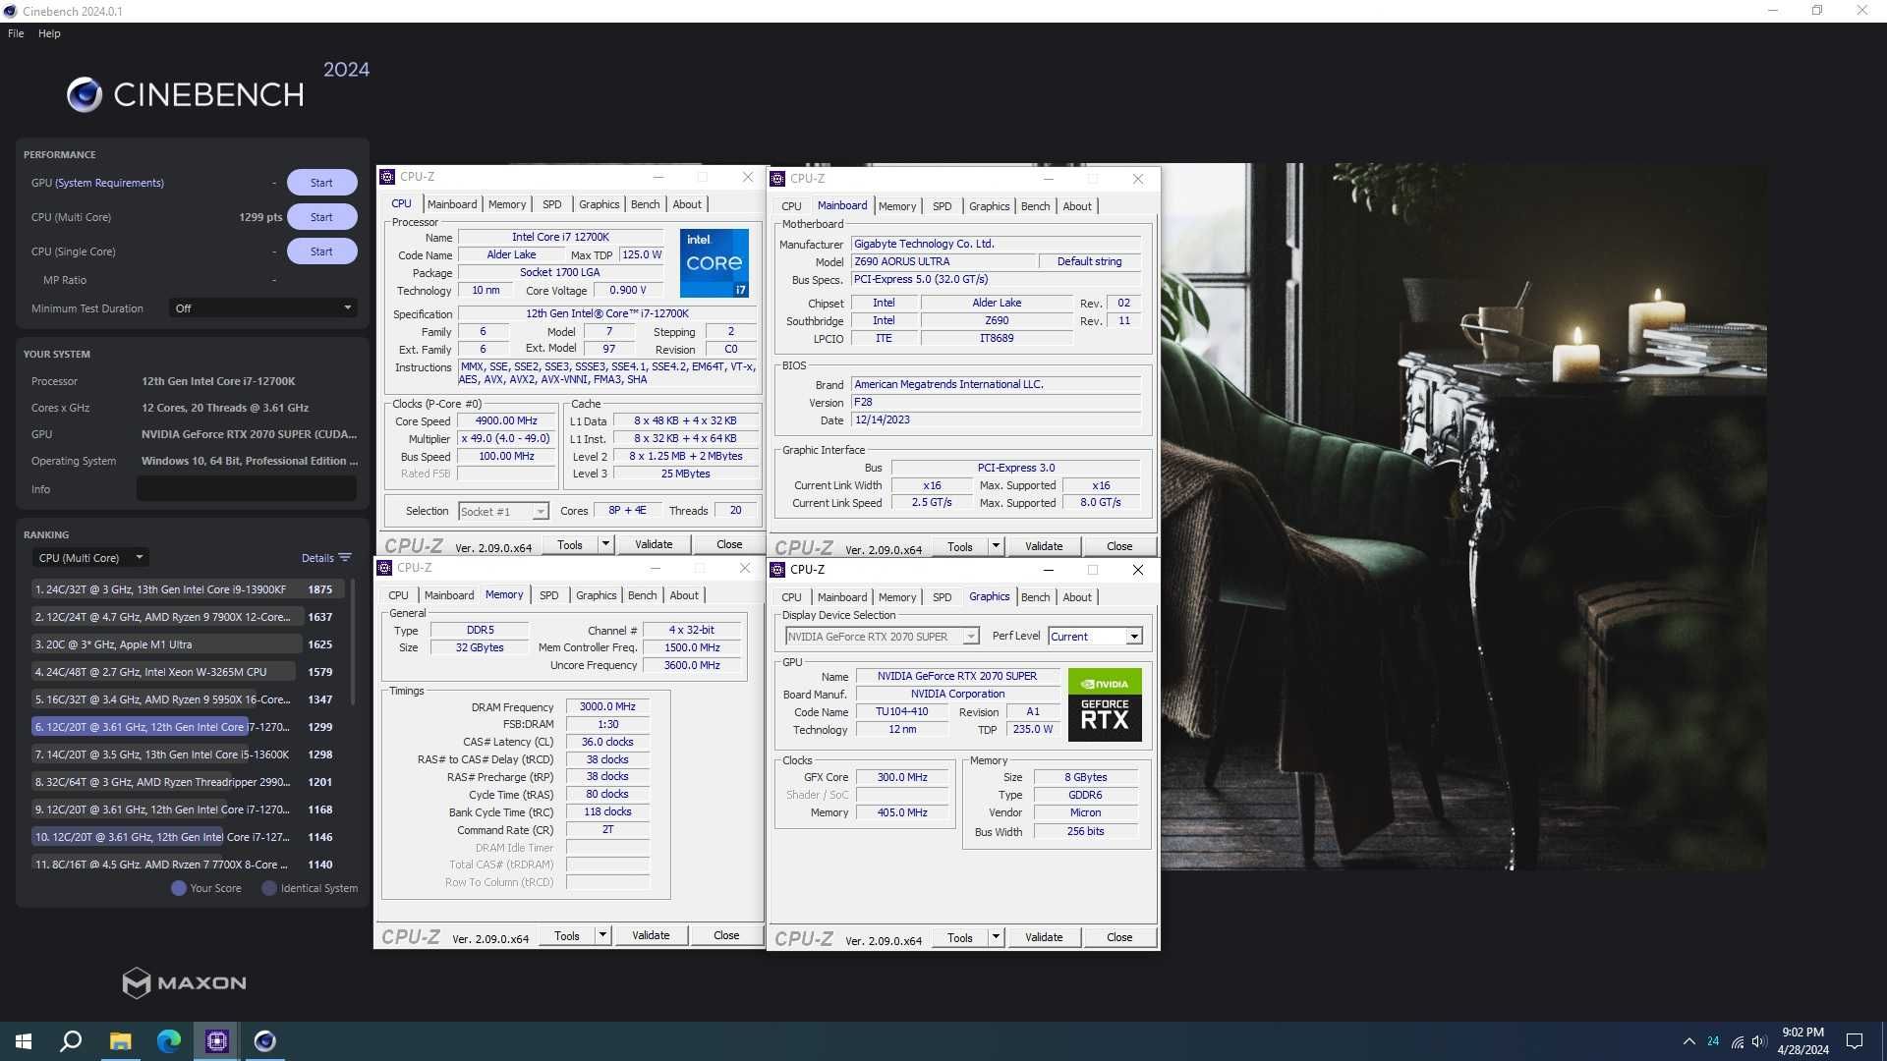1887x1061 pixels.
Task: Click the DRAM Frequency 3000.0 MHz value
Action: 607,706
